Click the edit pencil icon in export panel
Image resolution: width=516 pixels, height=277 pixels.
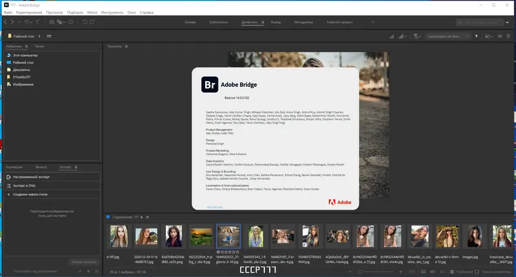80,271
